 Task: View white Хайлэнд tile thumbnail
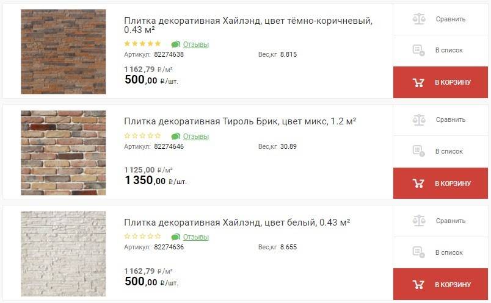point(63,254)
